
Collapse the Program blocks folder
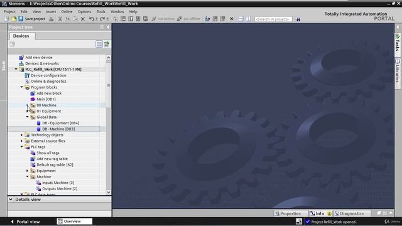(x=21, y=87)
